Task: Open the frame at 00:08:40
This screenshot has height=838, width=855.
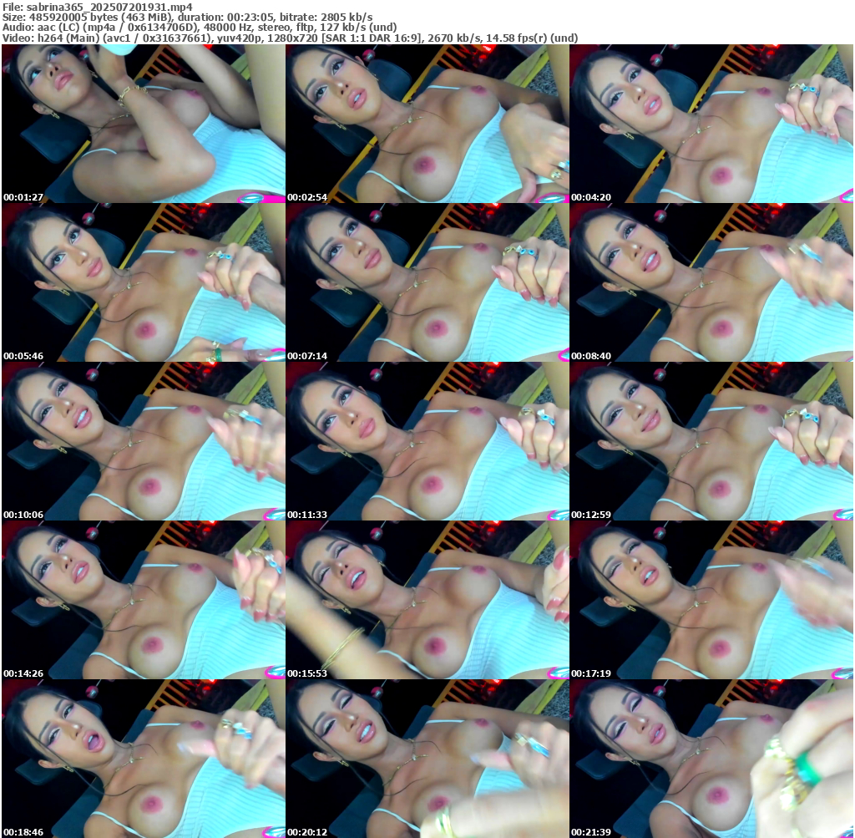Action: tap(711, 282)
